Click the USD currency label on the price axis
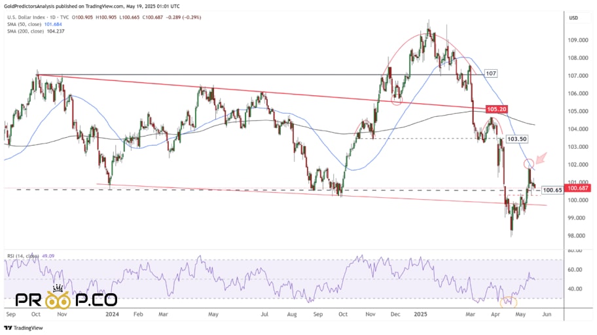Image resolution: width=597 pixels, height=335 pixels. point(573,18)
